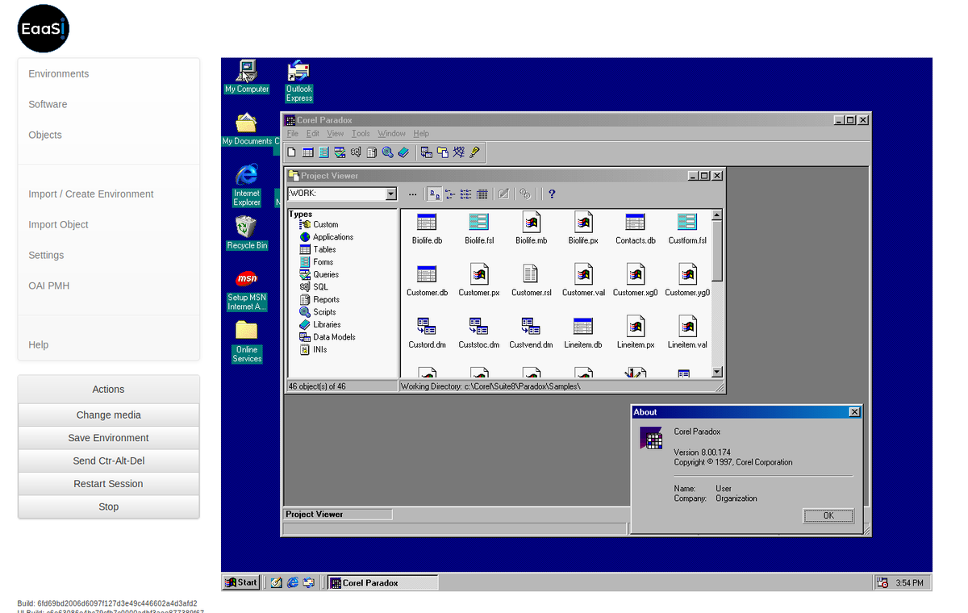Select Tables in the Types tree
Screen dimensions: 968x613
(x=318, y=249)
